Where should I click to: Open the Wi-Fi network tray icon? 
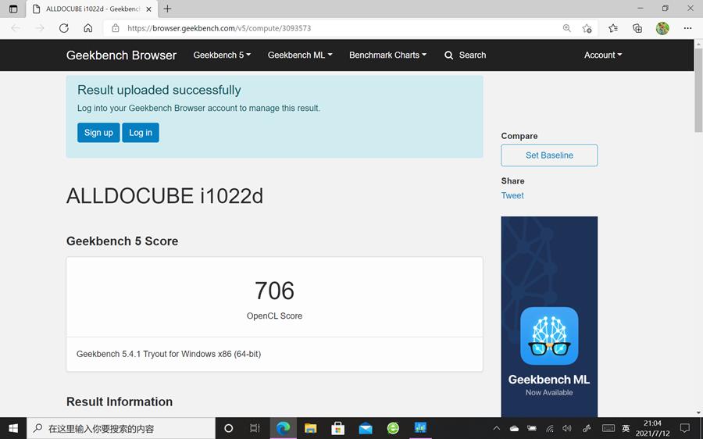point(550,428)
